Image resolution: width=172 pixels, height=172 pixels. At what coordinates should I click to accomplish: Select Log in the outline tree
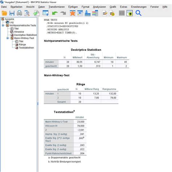coord(11,22)
